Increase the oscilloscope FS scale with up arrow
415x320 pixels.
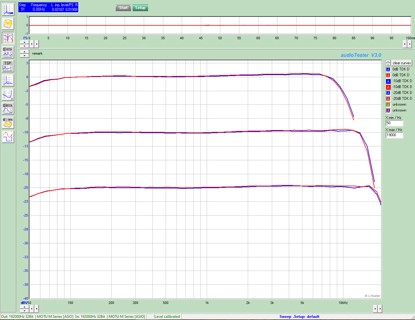tap(24, 42)
